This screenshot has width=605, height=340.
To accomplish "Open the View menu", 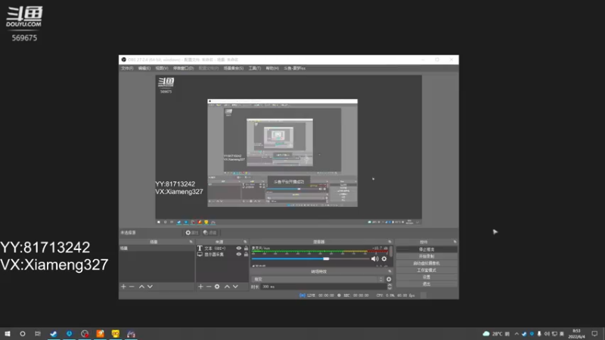I will pos(162,68).
